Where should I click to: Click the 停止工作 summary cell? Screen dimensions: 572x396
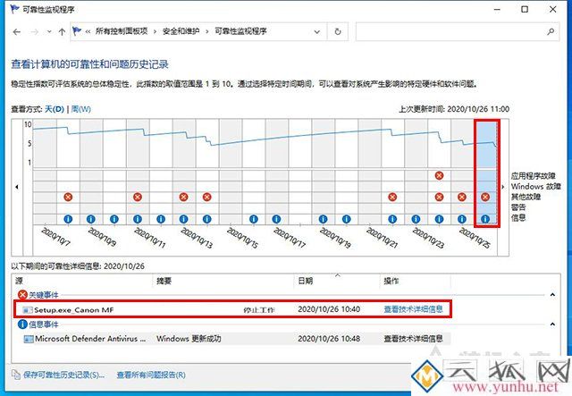(x=259, y=310)
